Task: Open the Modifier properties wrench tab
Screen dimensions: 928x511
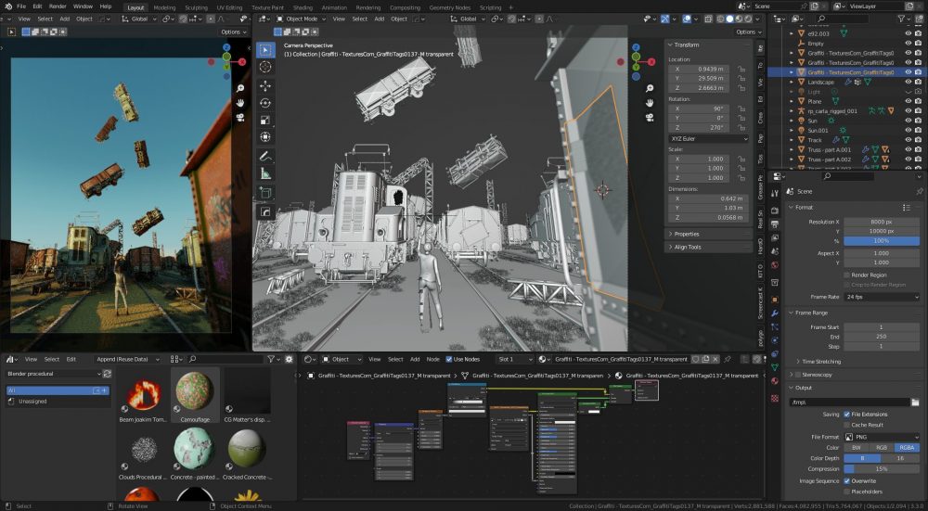Action: pos(775,313)
